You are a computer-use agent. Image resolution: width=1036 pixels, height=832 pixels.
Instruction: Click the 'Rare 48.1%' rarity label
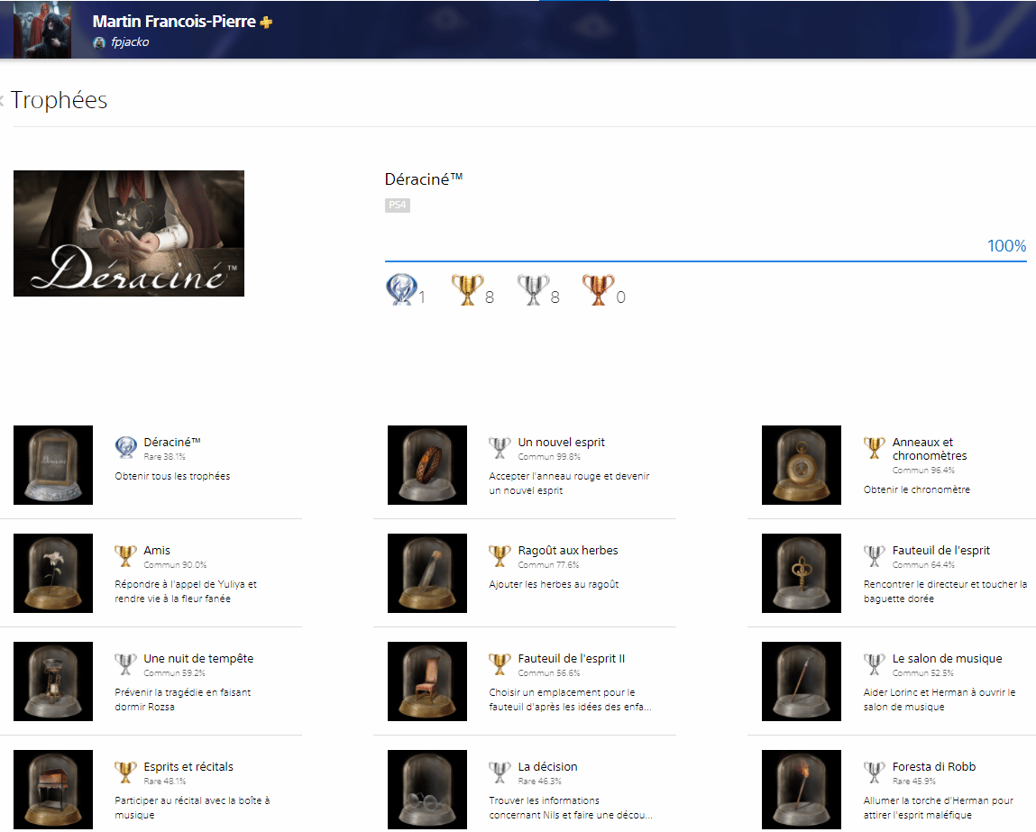click(164, 782)
